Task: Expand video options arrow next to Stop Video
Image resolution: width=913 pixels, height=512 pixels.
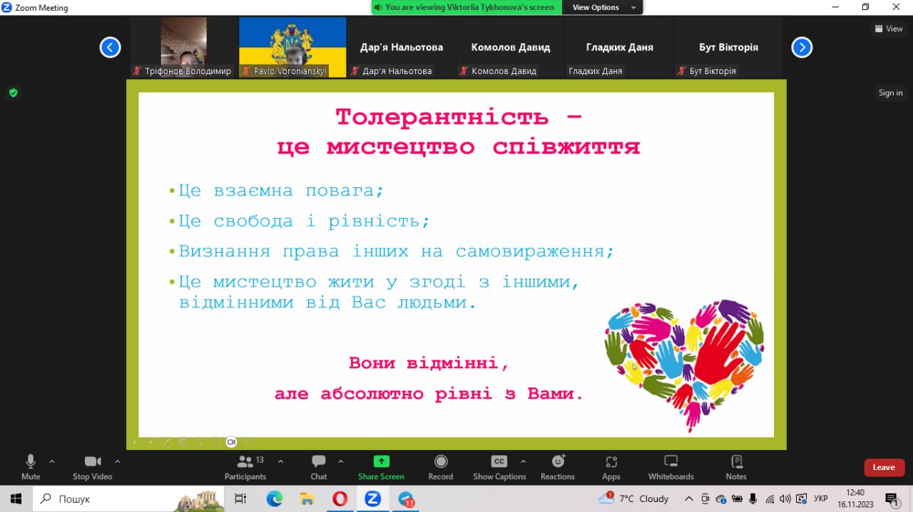Action: pos(118,461)
